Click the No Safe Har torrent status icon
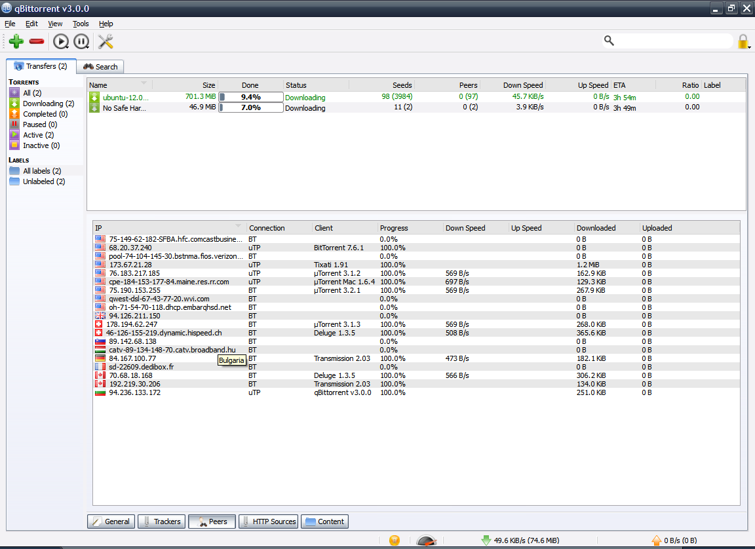Viewport: 755px width, 549px height. point(94,108)
